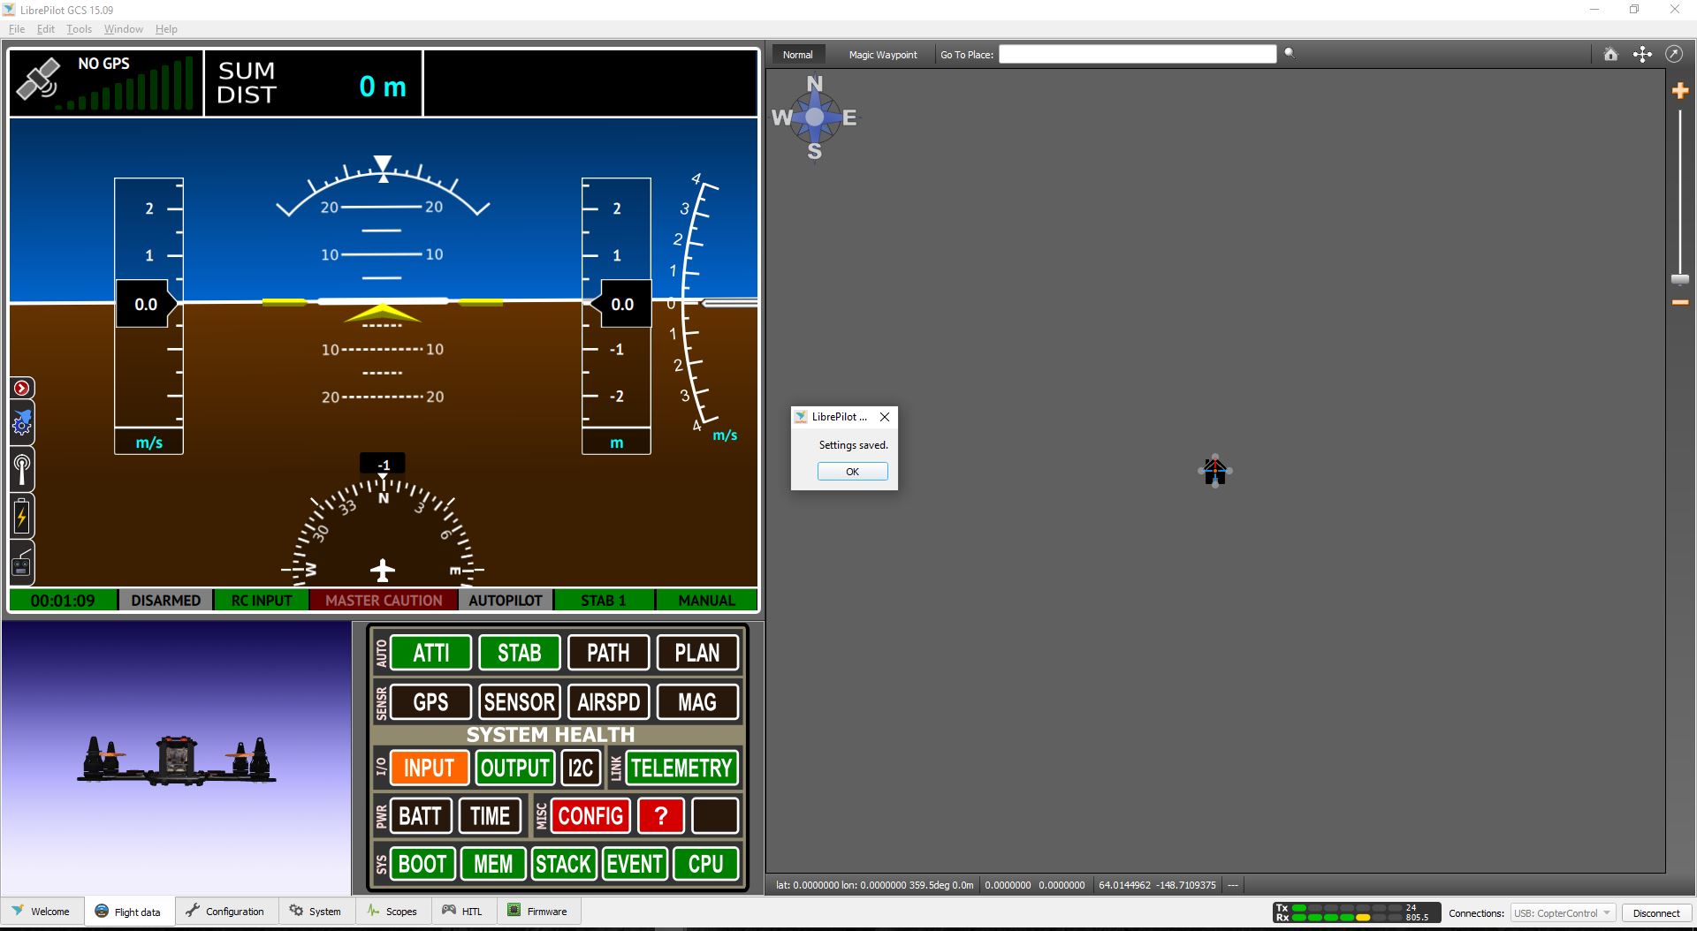Click the PLAN autopilot health indicator
Screen dimensions: 1697x931
pyautogui.click(x=697, y=653)
